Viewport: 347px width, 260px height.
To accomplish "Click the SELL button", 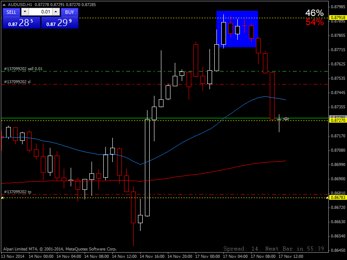I will coord(11,12).
